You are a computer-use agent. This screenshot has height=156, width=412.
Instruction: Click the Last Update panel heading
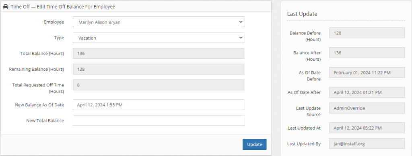click(x=302, y=14)
